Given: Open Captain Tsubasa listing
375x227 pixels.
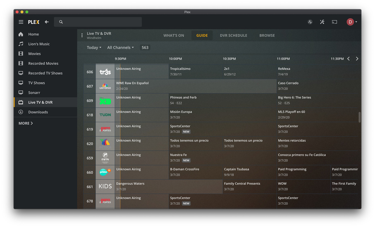Looking at the screenshot, I should tap(249, 172).
